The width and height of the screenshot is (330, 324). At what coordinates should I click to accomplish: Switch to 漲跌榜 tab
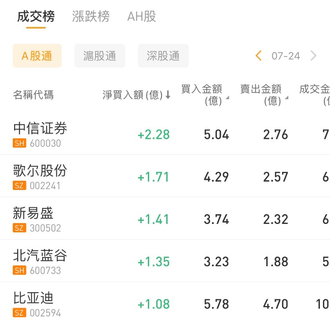[91, 17]
